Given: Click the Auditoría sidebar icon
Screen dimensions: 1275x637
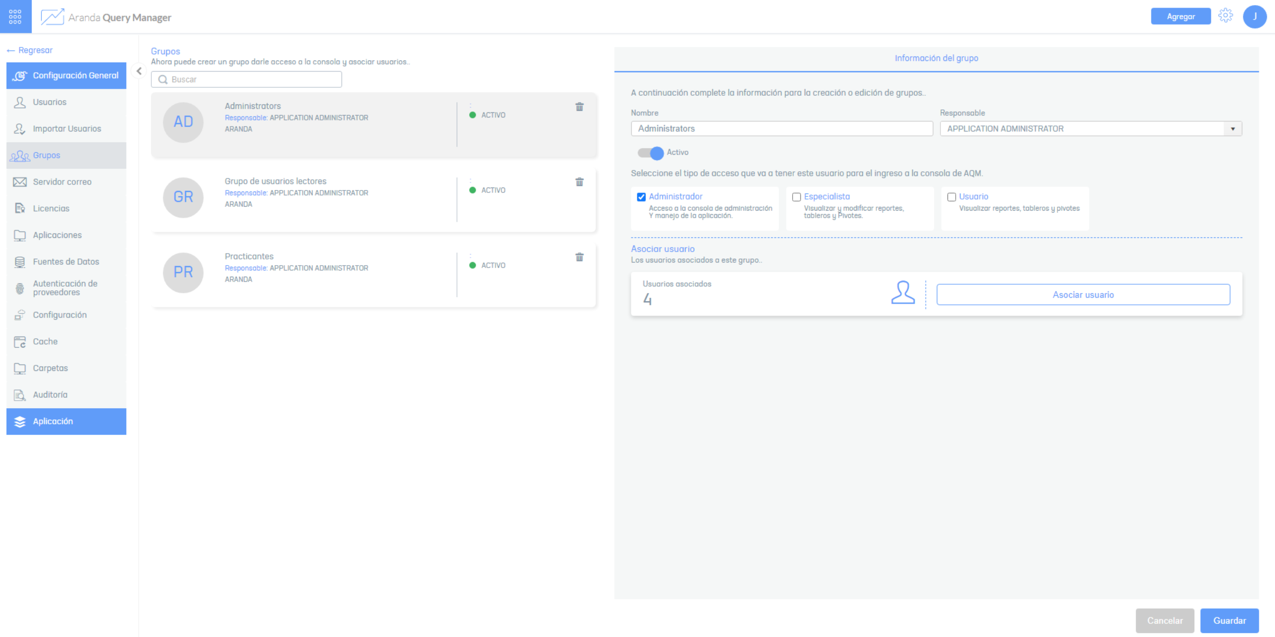Looking at the screenshot, I should coord(20,395).
